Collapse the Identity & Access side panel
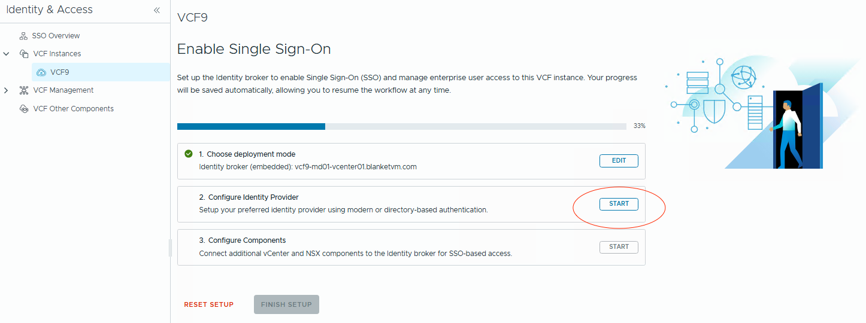This screenshot has width=866, height=323. point(157,10)
